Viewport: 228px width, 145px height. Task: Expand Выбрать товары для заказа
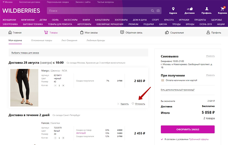click(25, 53)
